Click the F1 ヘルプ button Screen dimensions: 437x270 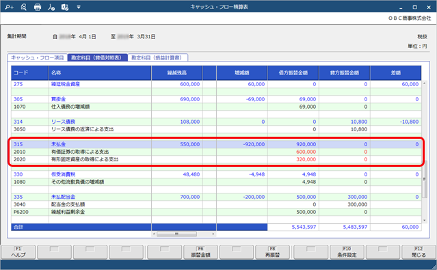coord(18,252)
